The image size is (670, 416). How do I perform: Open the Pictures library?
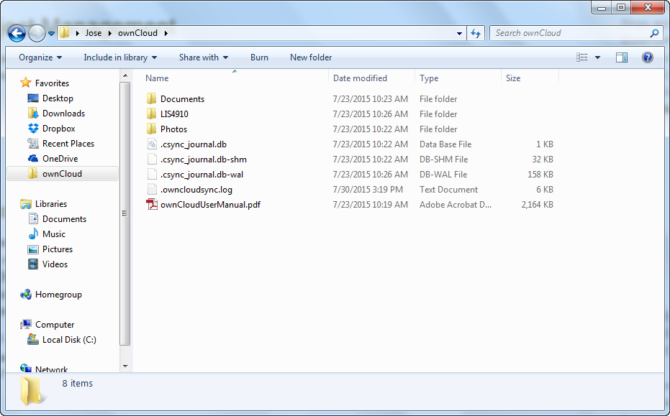(58, 249)
